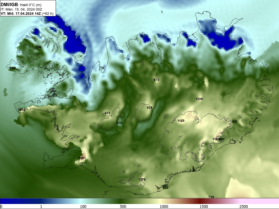Click the 'VT: Mið. 17.04.2024 14Z' valid time
Viewport: 279px width, 209px height.
(21, 13)
